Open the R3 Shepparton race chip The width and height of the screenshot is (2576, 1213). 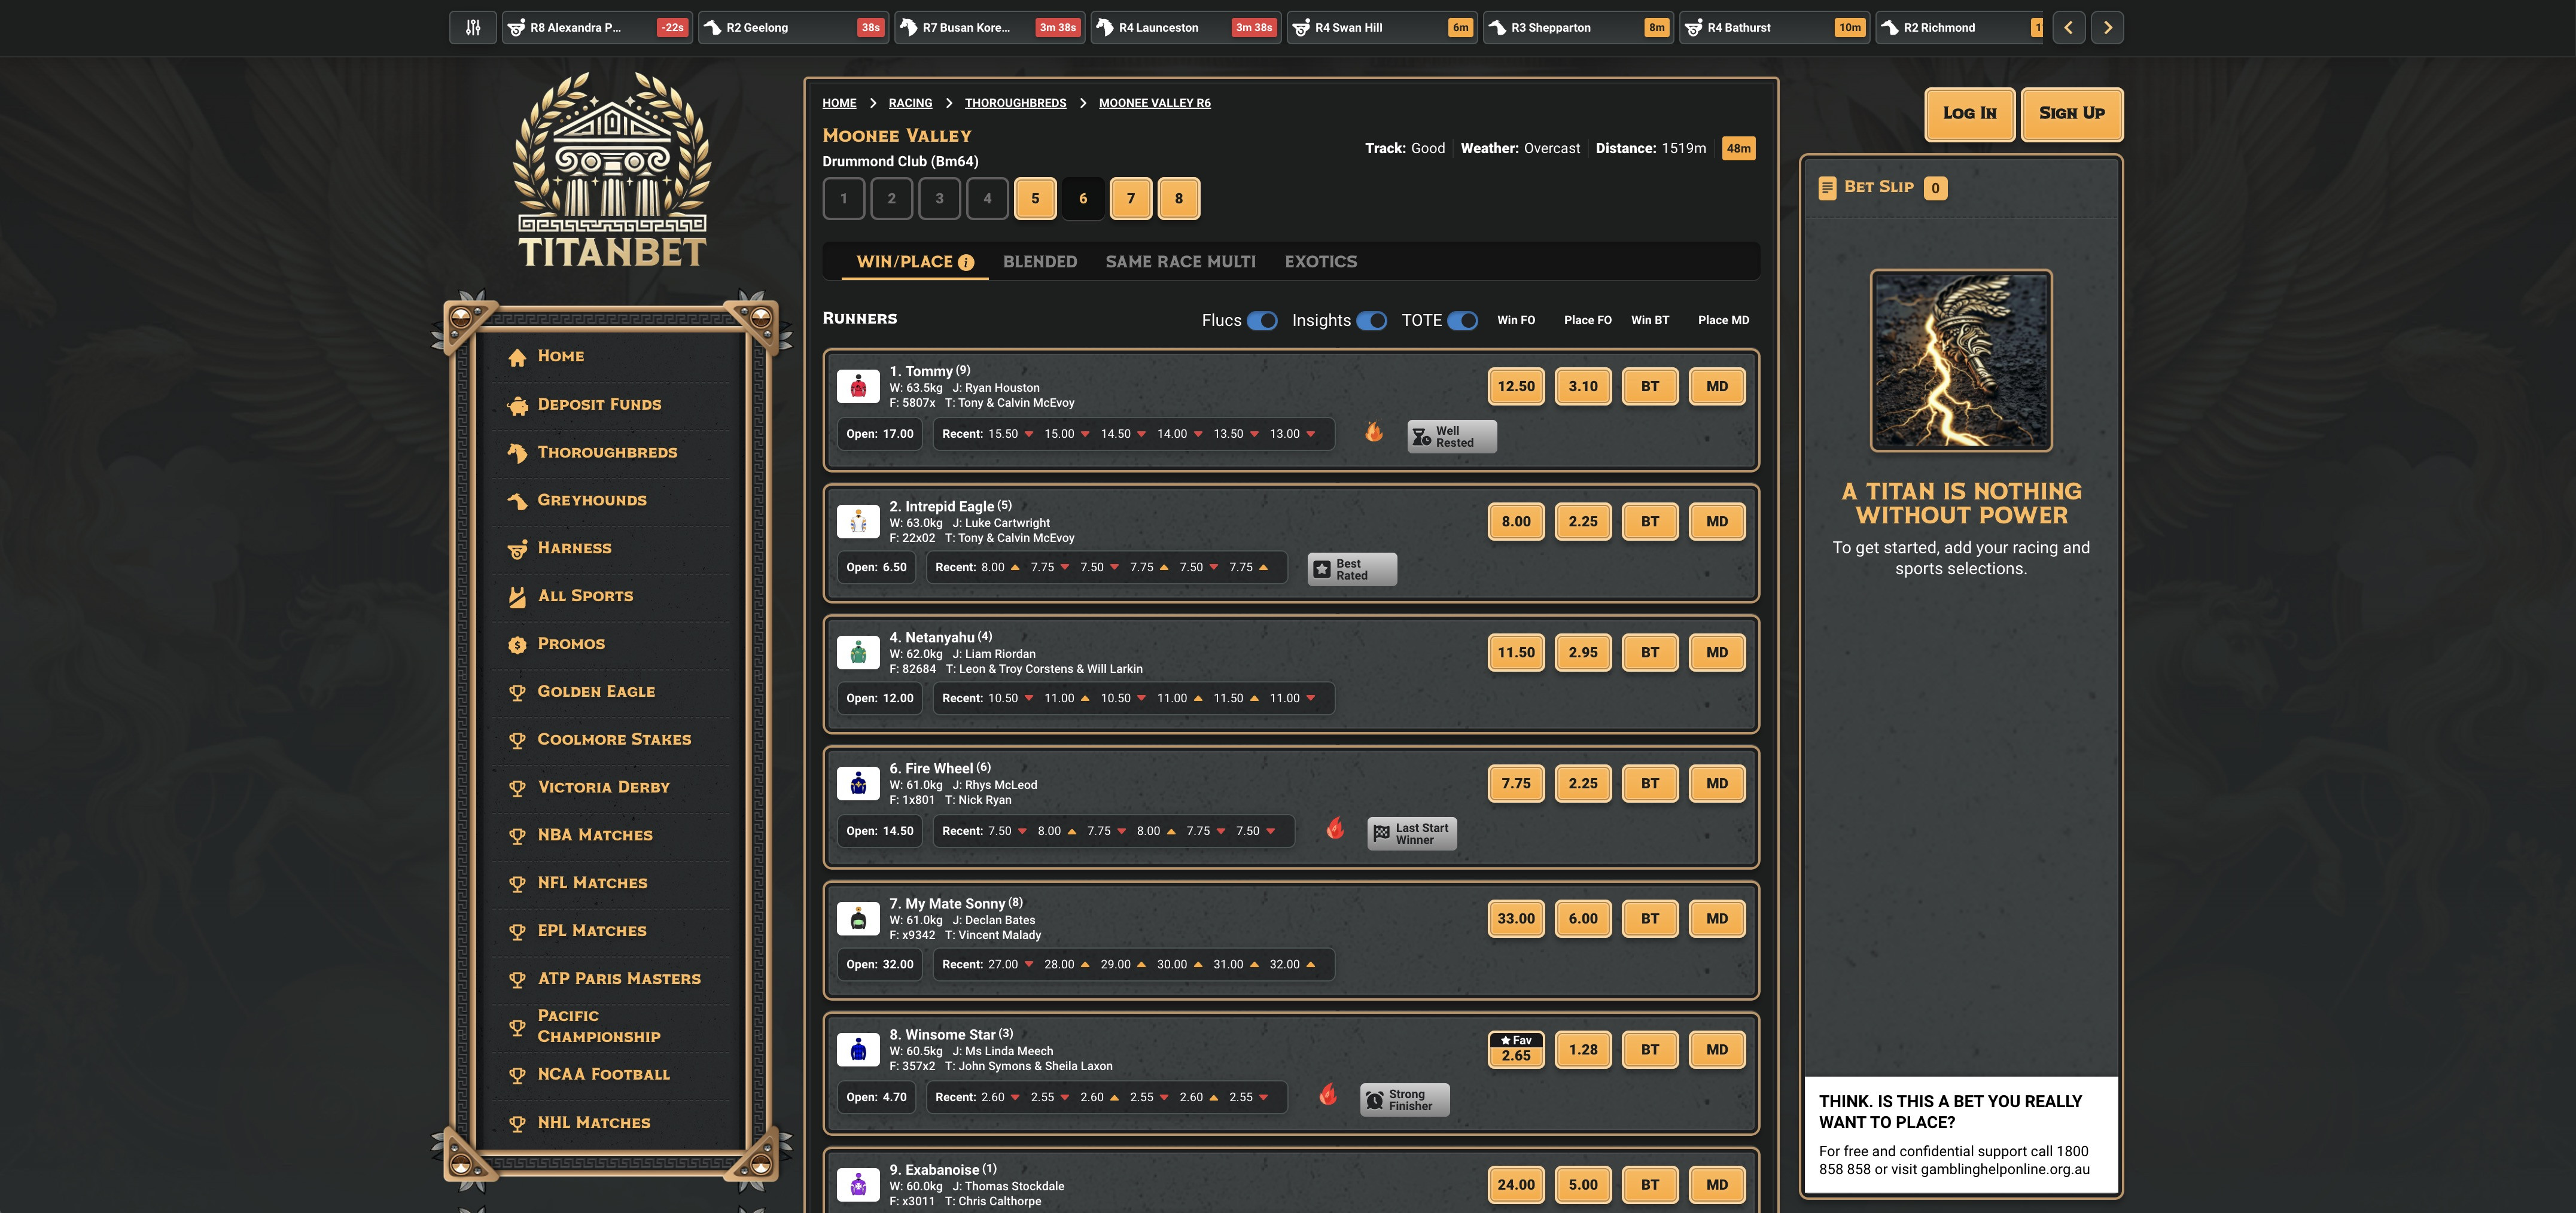[1577, 28]
